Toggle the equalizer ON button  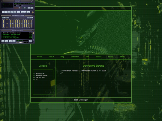click(3, 18)
